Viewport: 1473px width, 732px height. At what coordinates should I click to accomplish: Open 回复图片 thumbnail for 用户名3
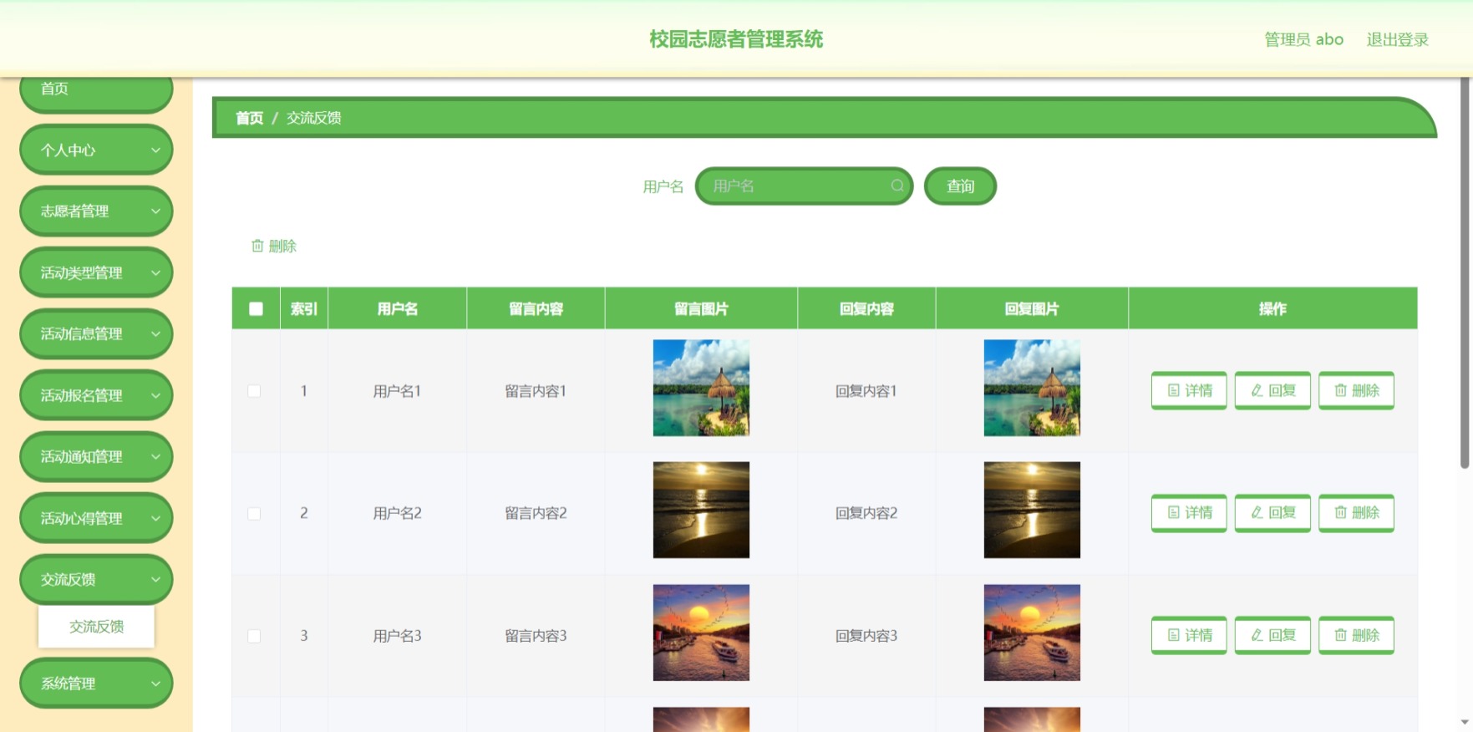click(1032, 633)
